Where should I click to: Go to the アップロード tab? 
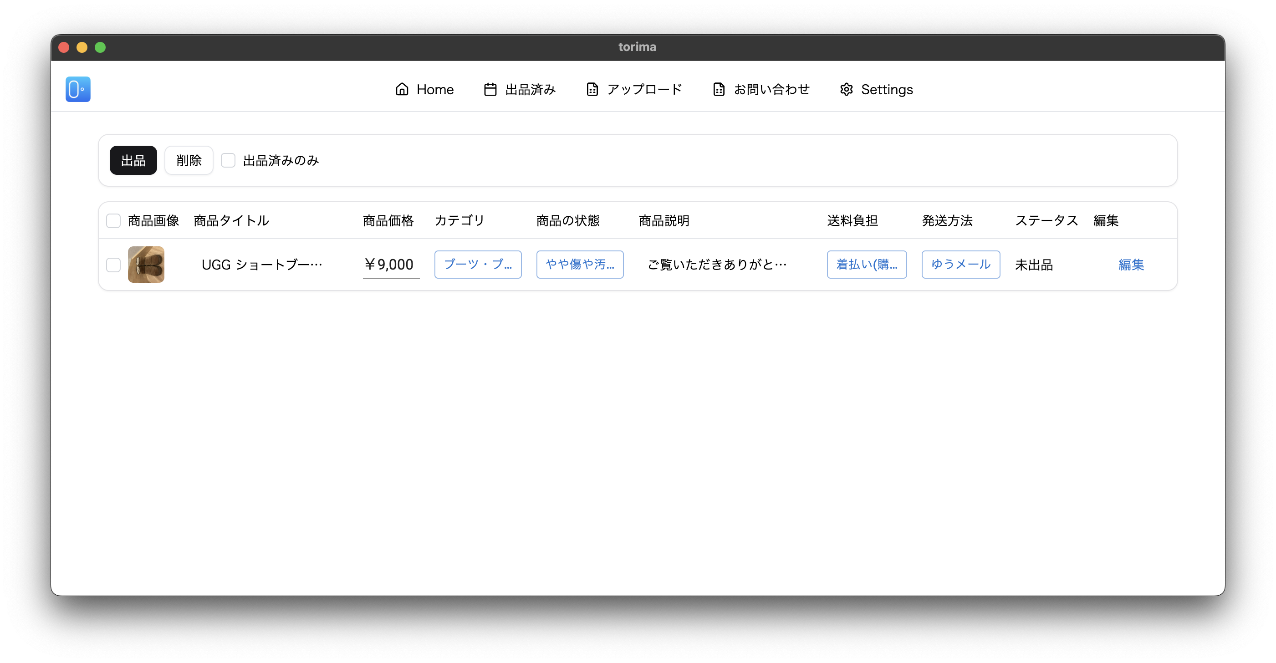click(x=643, y=89)
